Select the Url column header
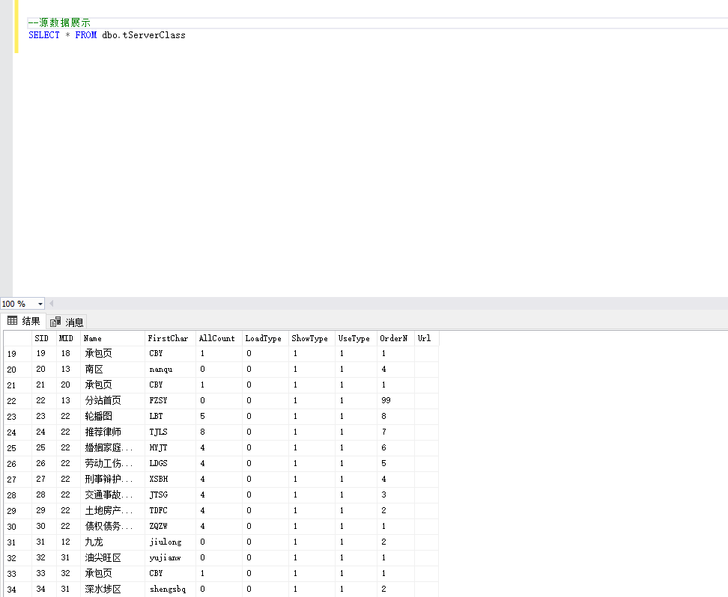 click(425, 338)
